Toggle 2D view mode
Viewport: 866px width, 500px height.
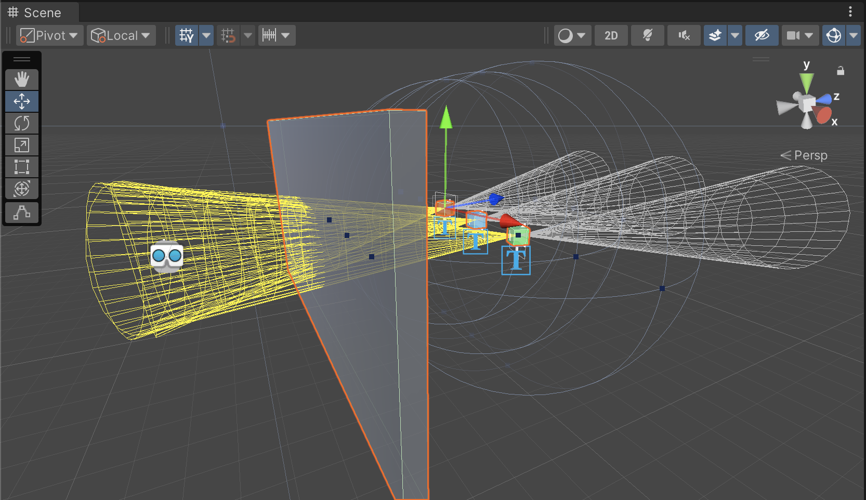[611, 35]
